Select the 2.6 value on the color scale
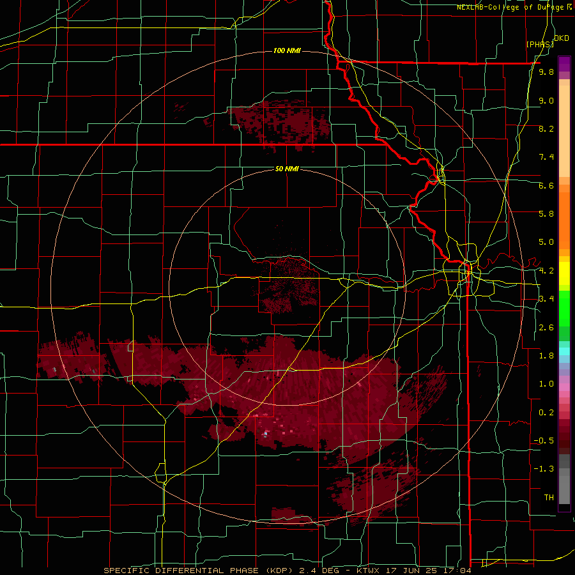Image resolution: width=575 pixels, height=575 pixels. tap(546, 327)
